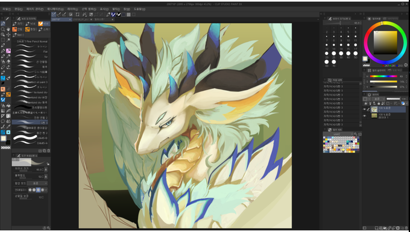Open the 필터 menu
Image resolution: width=410 pixels, height=232 pixels.
click(x=116, y=9)
